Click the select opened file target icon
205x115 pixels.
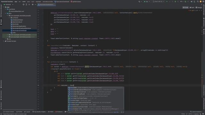point(23,4)
